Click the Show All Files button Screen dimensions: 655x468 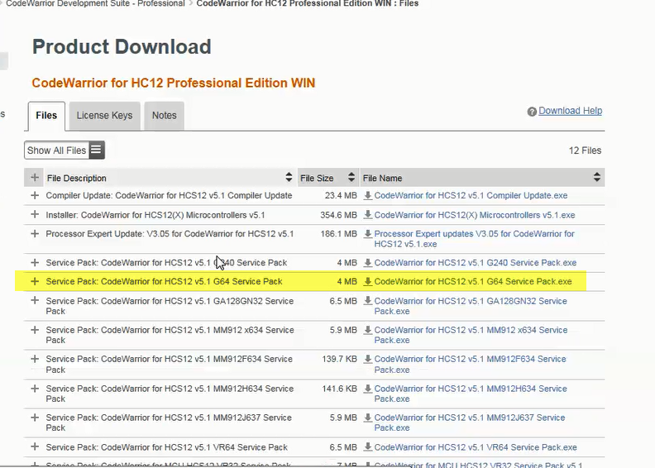65,150
